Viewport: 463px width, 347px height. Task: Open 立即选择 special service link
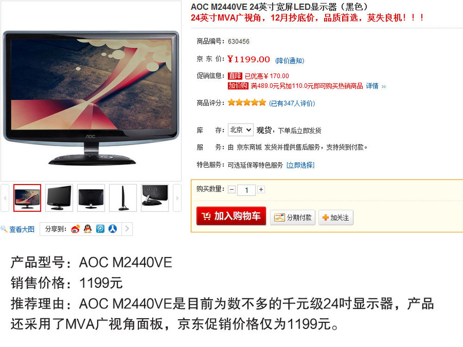[300, 165]
